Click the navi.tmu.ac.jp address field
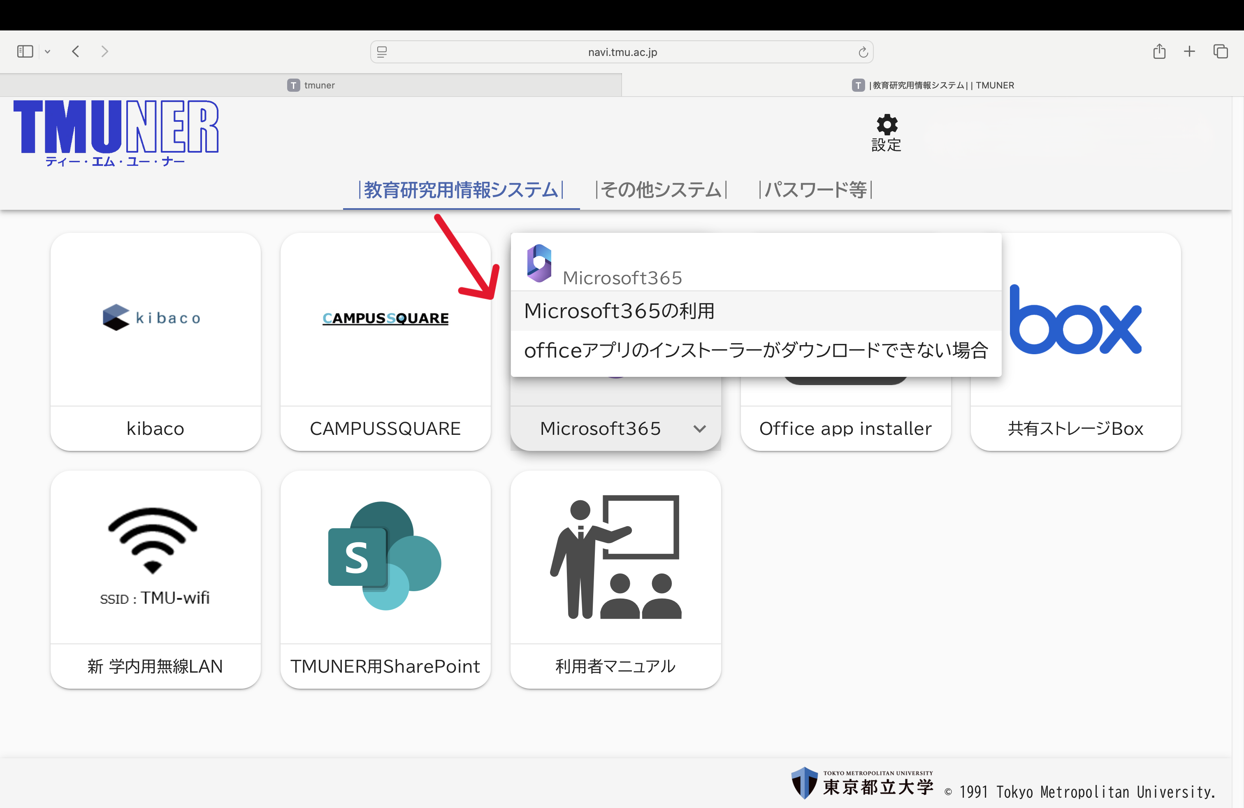This screenshot has width=1244, height=808. (622, 52)
